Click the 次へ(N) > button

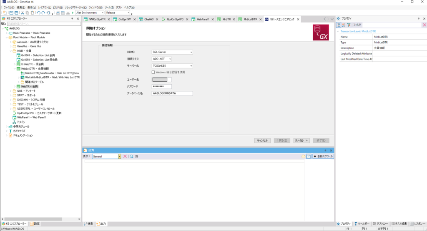(301, 141)
